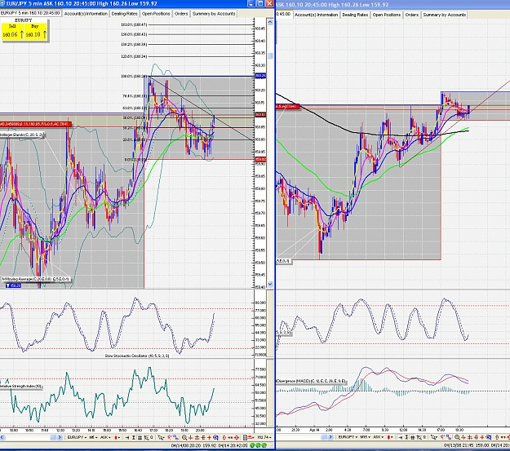This screenshot has width=510, height=451.
Task: Click the vertical autoscale icon in right toolbar
Action: tap(406, 437)
